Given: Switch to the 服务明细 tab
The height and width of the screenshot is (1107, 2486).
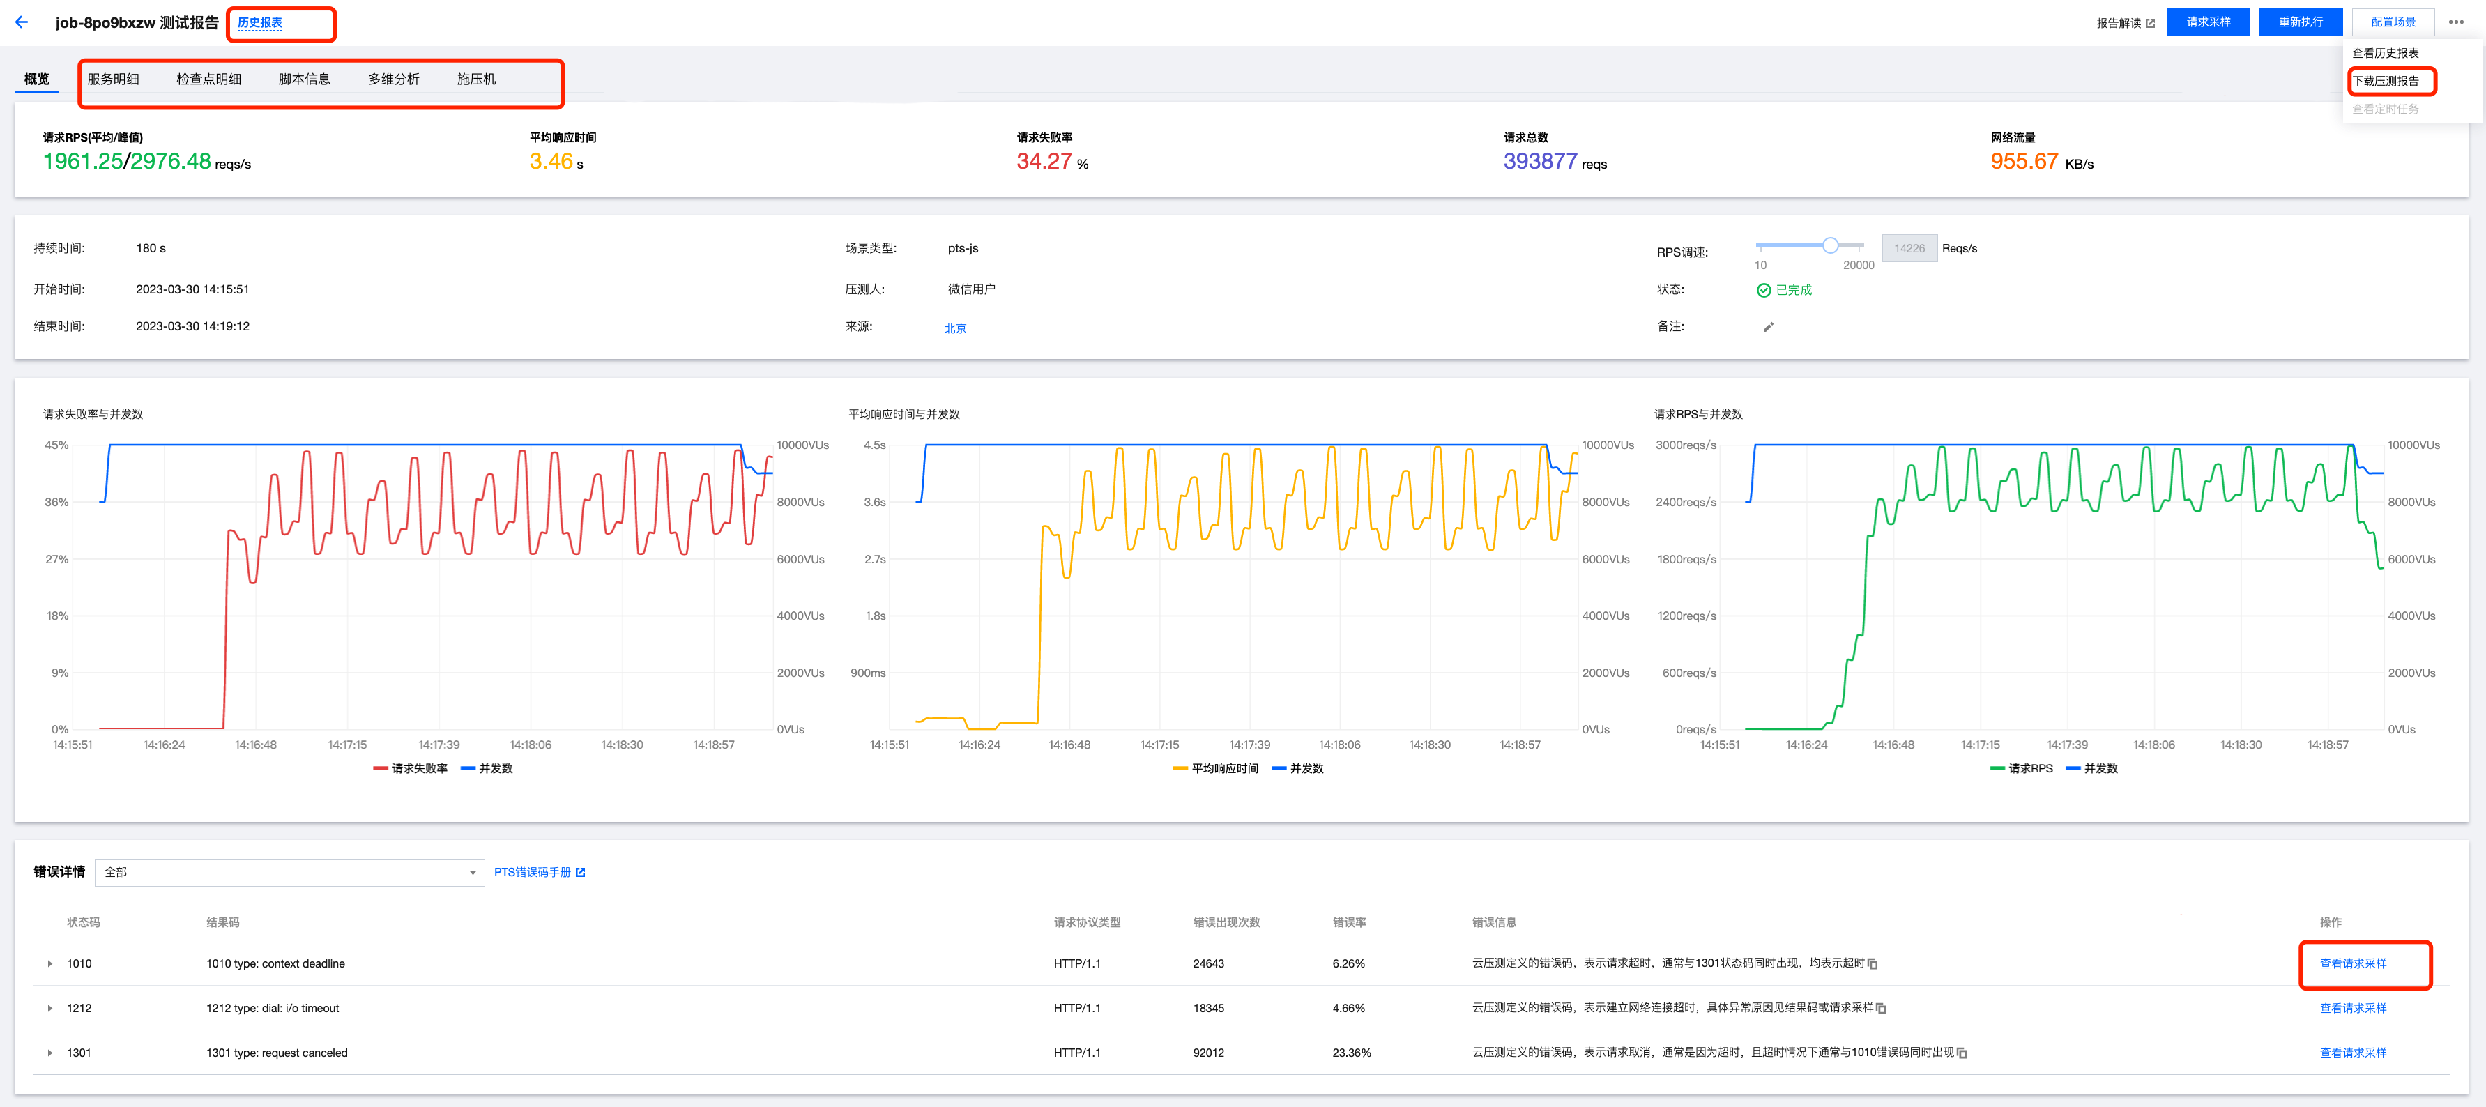Looking at the screenshot, I should [x=113, y=79].
